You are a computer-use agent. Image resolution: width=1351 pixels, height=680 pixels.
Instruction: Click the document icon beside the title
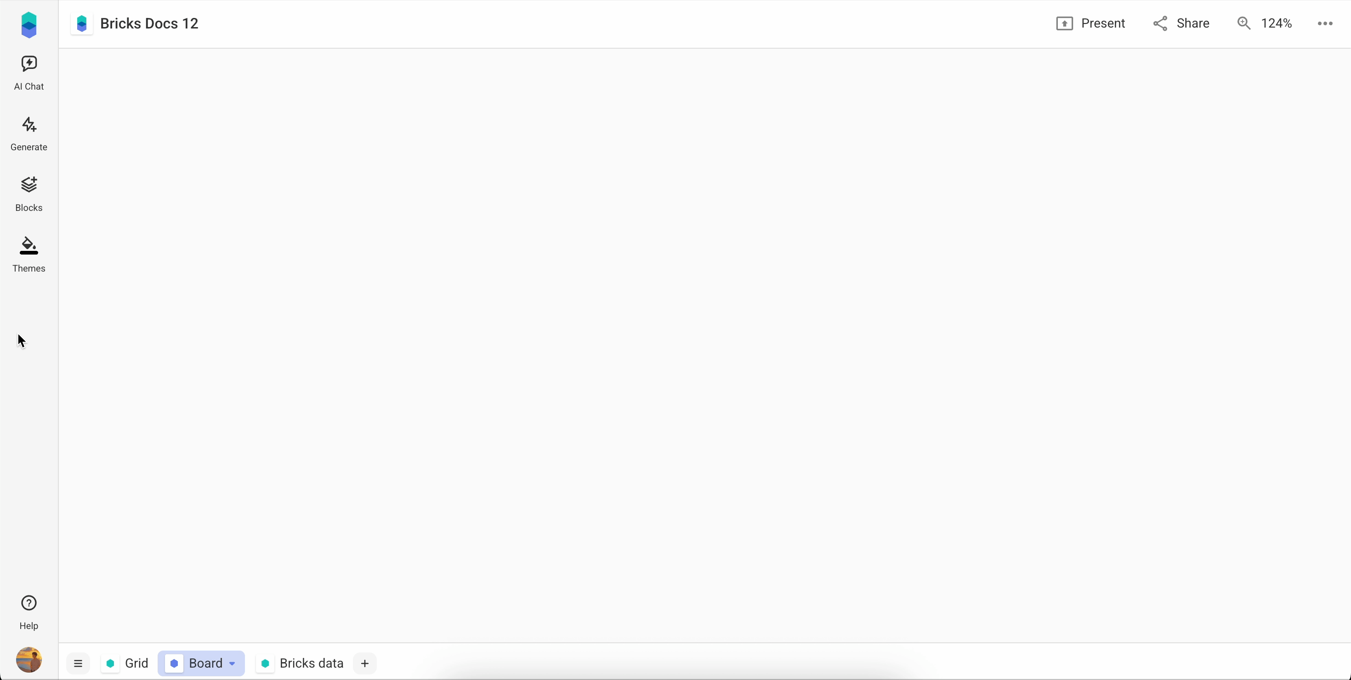(82, 23)
